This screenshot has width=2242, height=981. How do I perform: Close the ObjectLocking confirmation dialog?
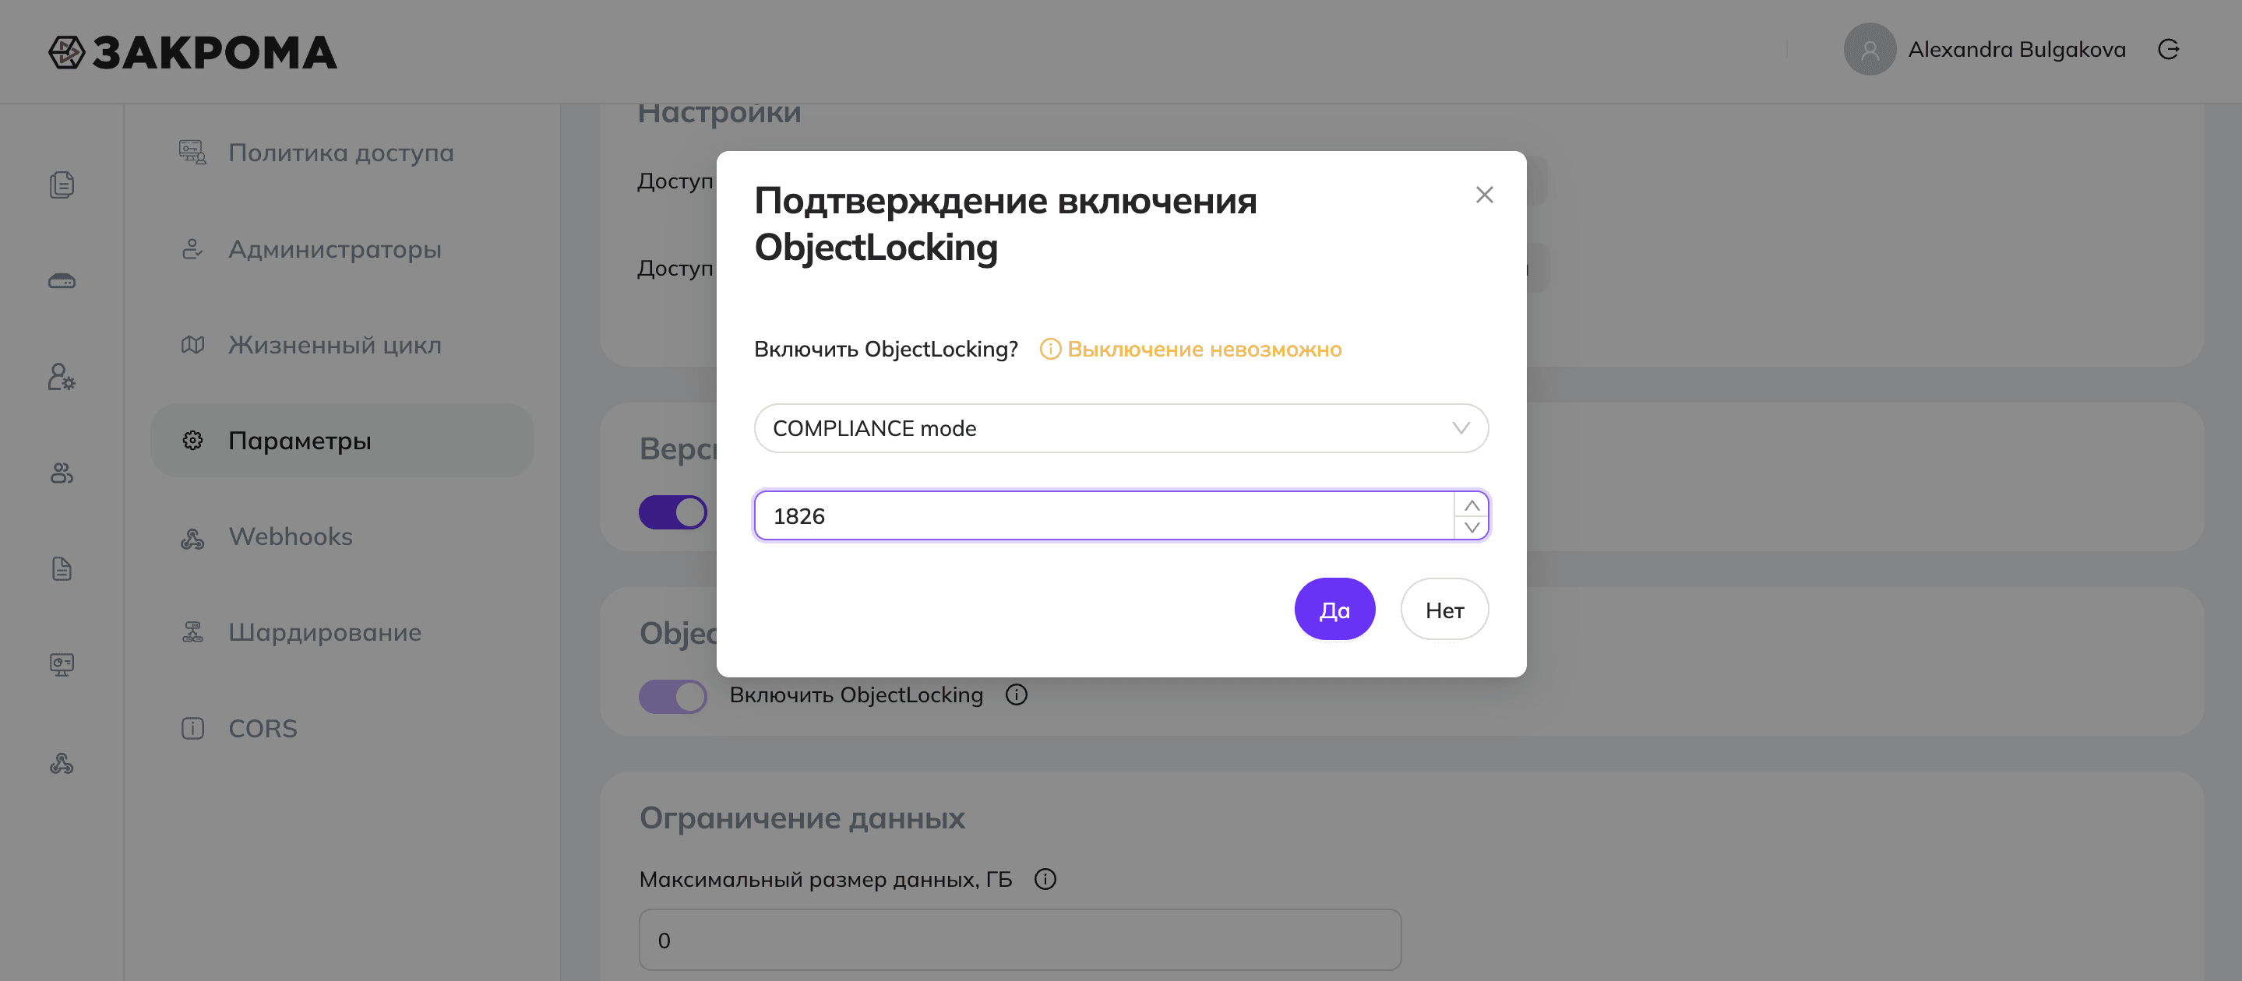tap(1484, 195)
